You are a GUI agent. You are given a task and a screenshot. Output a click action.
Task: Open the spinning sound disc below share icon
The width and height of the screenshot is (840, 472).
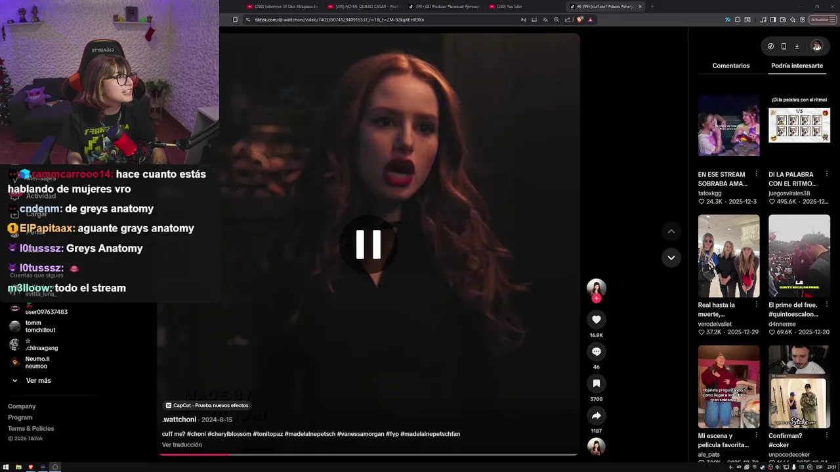coord(596,446)
